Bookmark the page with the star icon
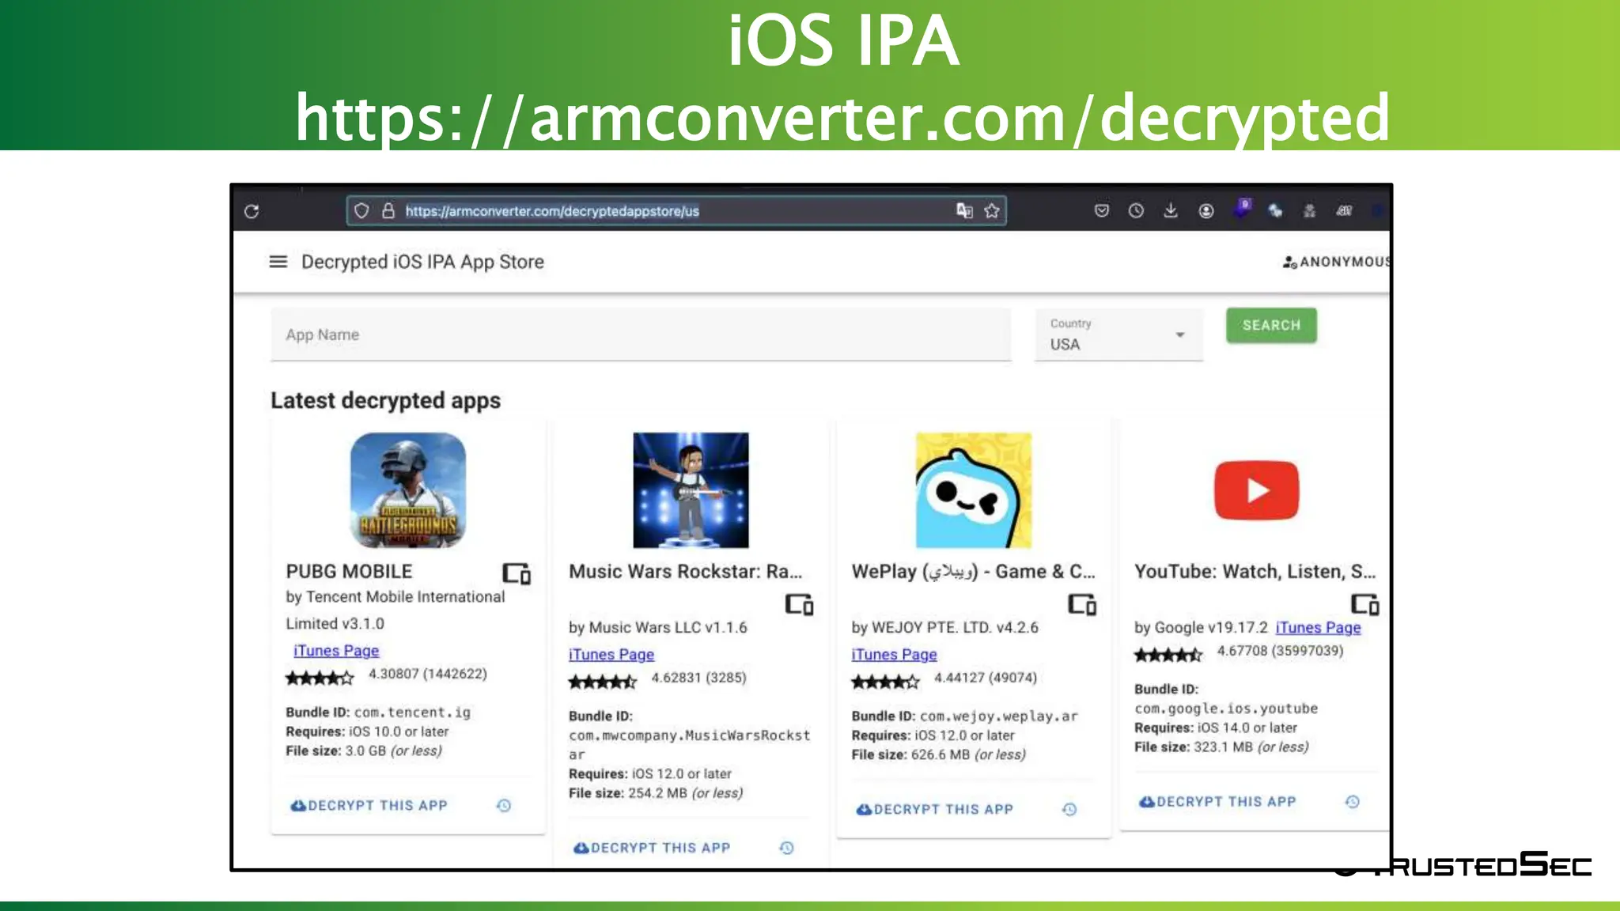 tap(992, 211)
